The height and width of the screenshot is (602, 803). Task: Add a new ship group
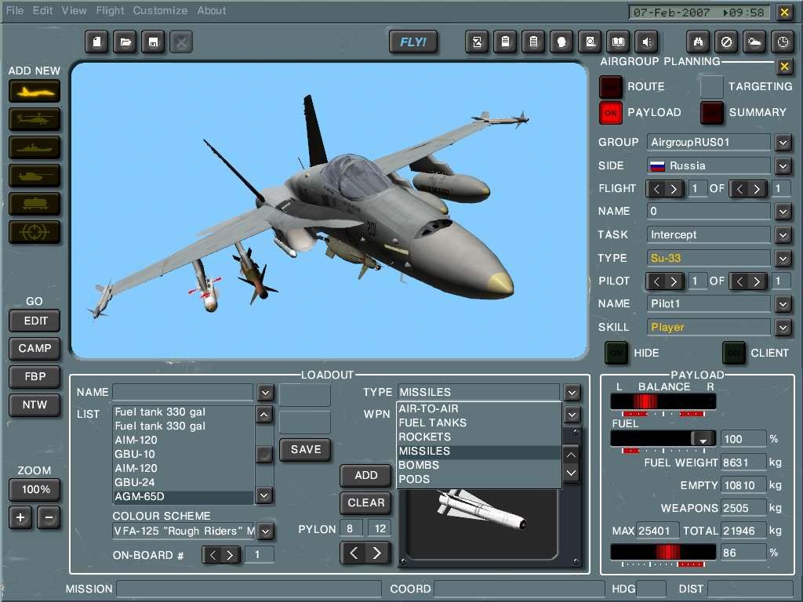click(x=35, y=147)
